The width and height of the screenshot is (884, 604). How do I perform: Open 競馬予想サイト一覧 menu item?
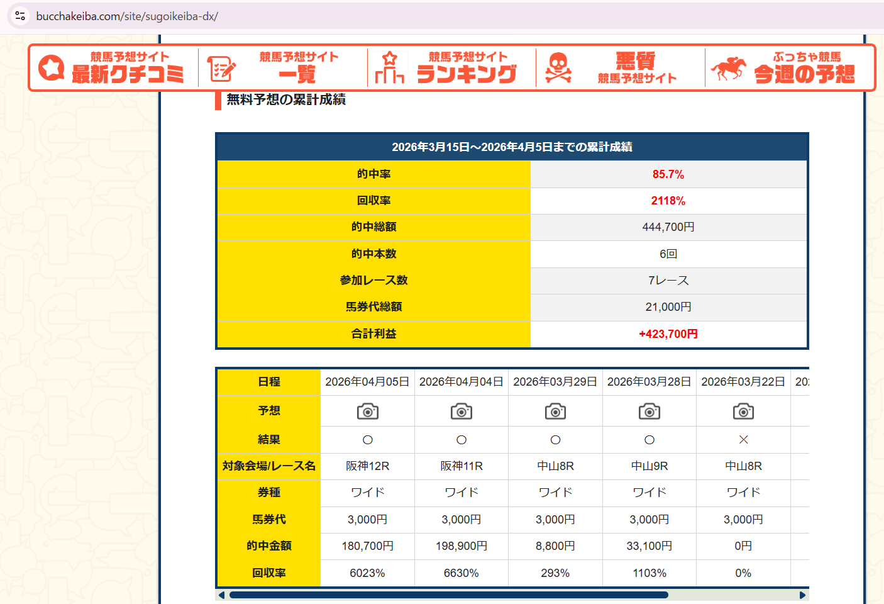coord(283,68)
